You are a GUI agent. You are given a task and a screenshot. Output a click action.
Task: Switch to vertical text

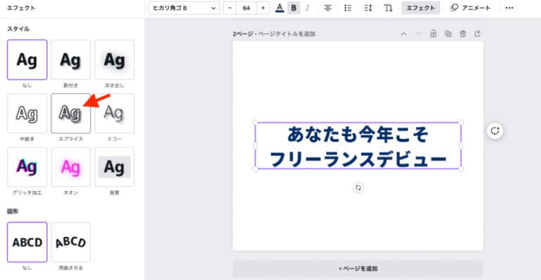[389, 8]
